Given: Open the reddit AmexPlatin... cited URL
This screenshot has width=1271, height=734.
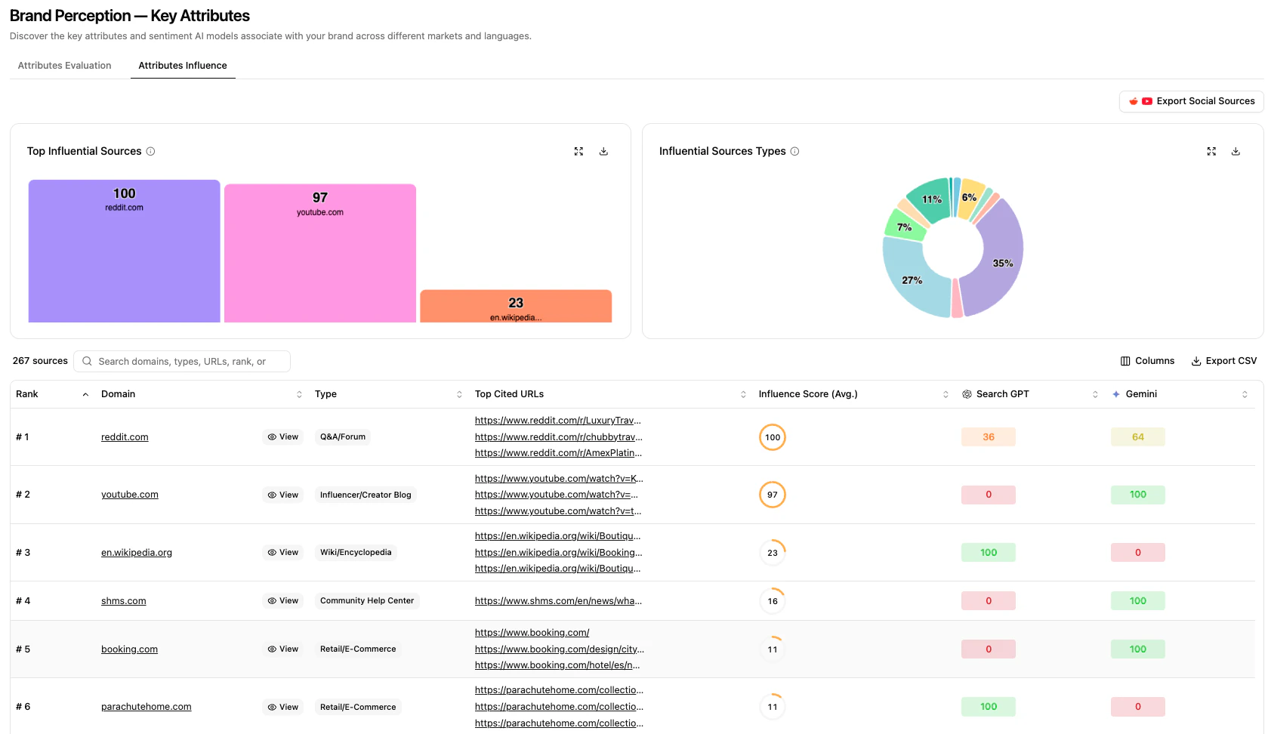Looking at the screenshot, I should 559,453.
